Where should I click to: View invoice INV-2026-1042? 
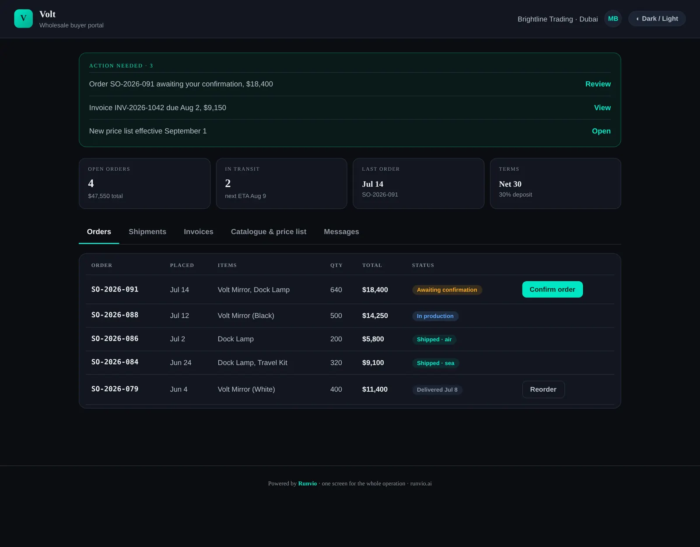pyautogui.click(x=602, y=108)
